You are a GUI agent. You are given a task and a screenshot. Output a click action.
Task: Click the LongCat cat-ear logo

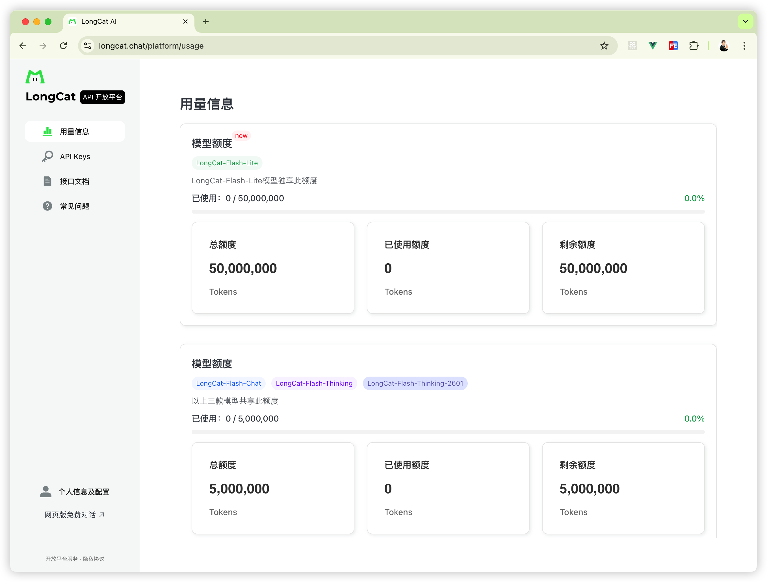pos(35,77)
